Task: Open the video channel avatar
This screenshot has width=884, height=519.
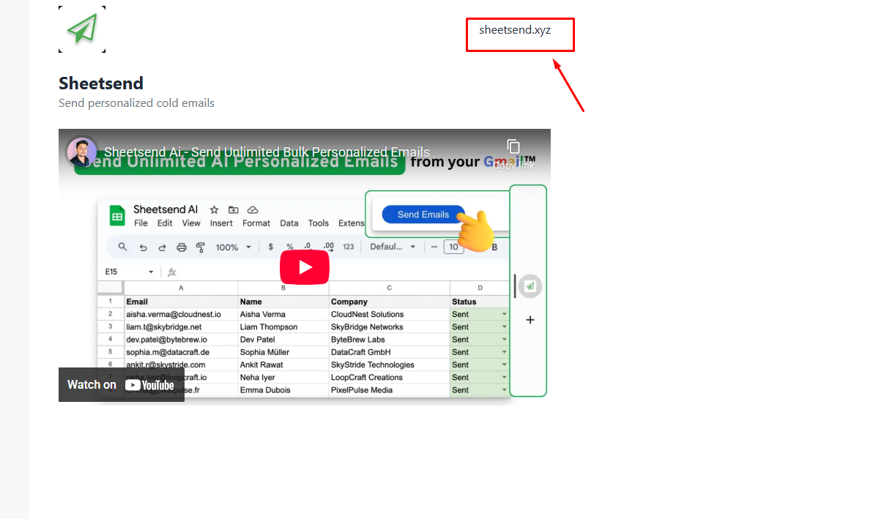Action: [x=82, y=152]
